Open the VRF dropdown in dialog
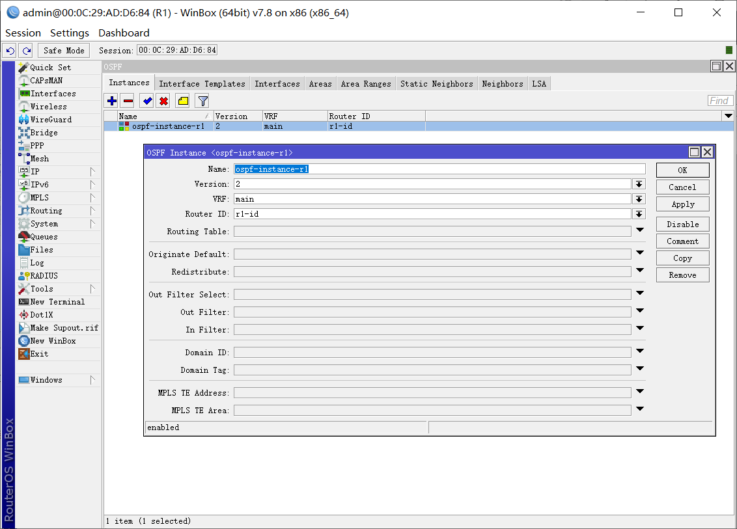 639,199
